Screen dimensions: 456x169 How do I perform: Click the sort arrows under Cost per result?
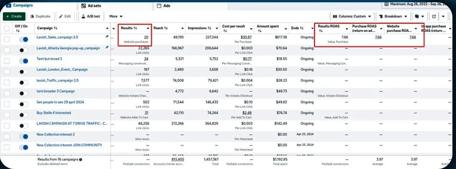coord(224,30)
